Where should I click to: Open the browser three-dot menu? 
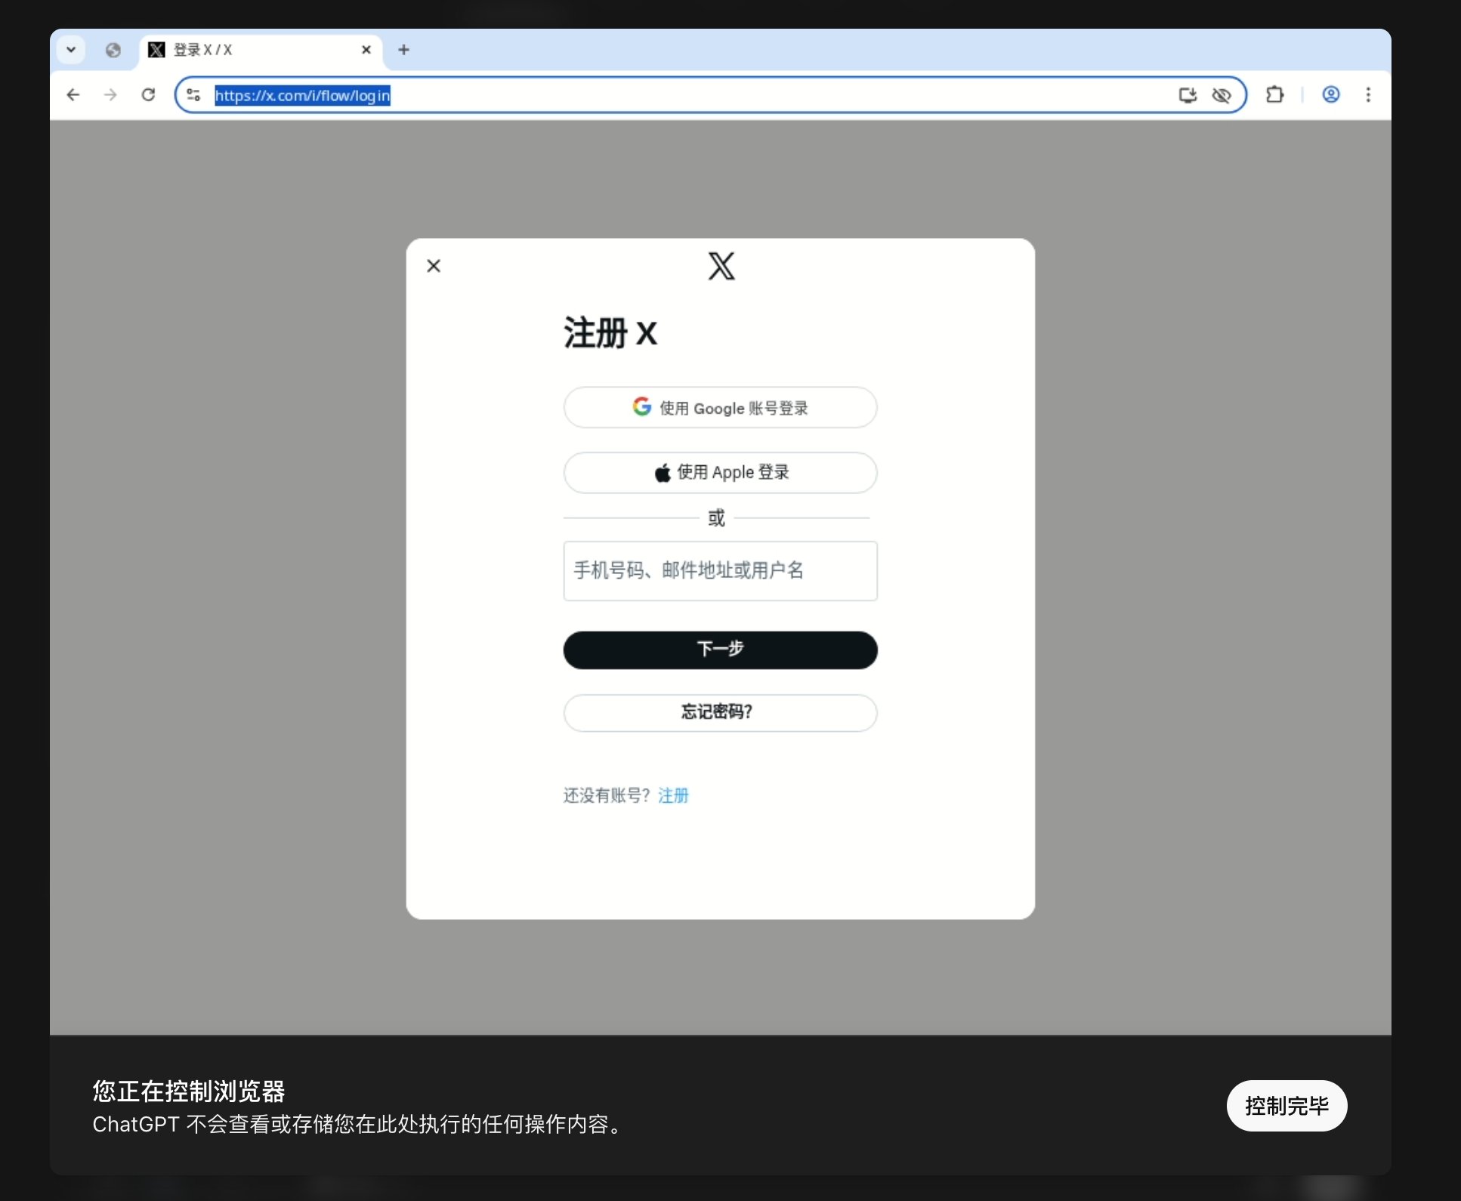point(1368,95)
